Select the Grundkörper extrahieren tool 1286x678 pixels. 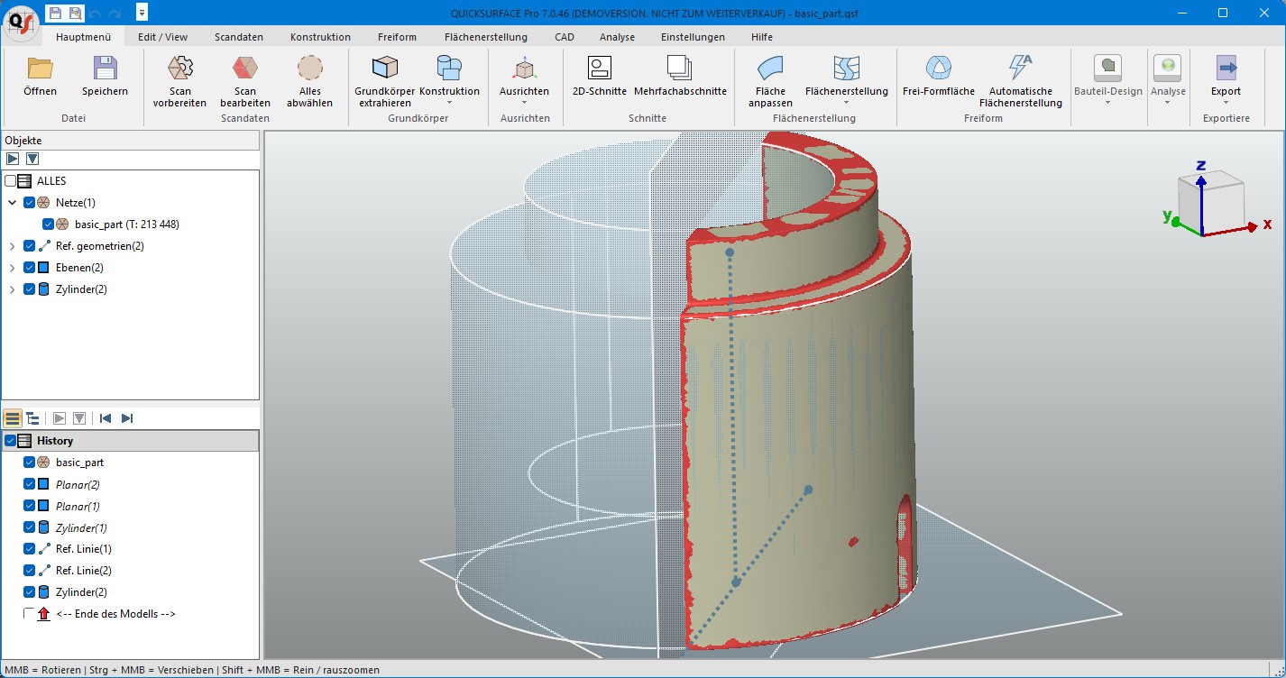385,69
